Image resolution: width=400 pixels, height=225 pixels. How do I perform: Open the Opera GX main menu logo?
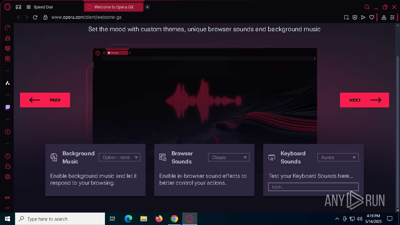pos(7,7)
